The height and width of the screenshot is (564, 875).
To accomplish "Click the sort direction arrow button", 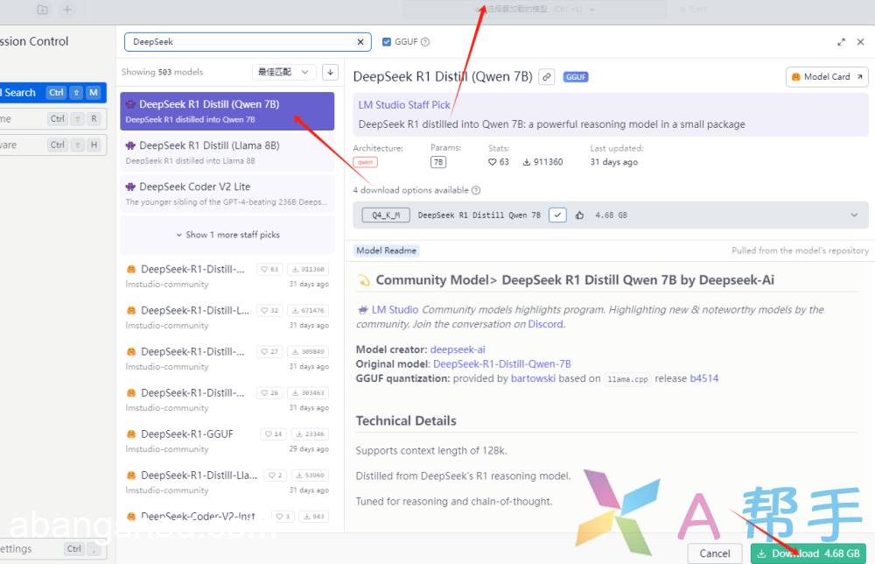I will point(330,72).
